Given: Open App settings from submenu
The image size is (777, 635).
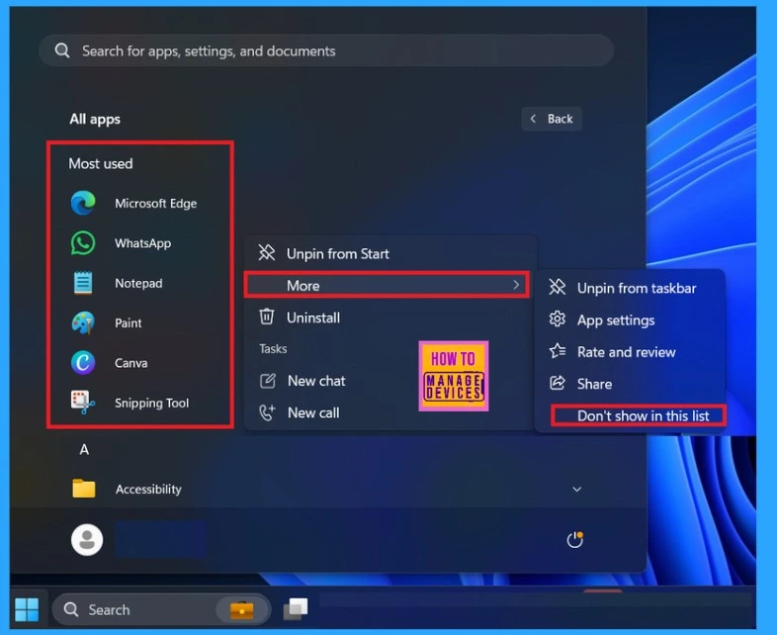Looking at the screenshot, I should pos(630,319).
